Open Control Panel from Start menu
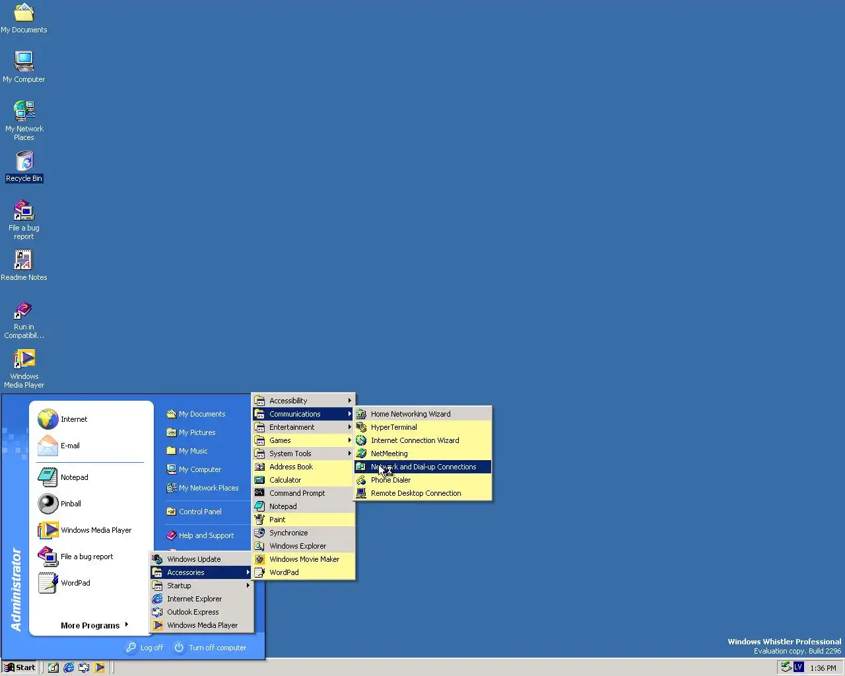 193,512
